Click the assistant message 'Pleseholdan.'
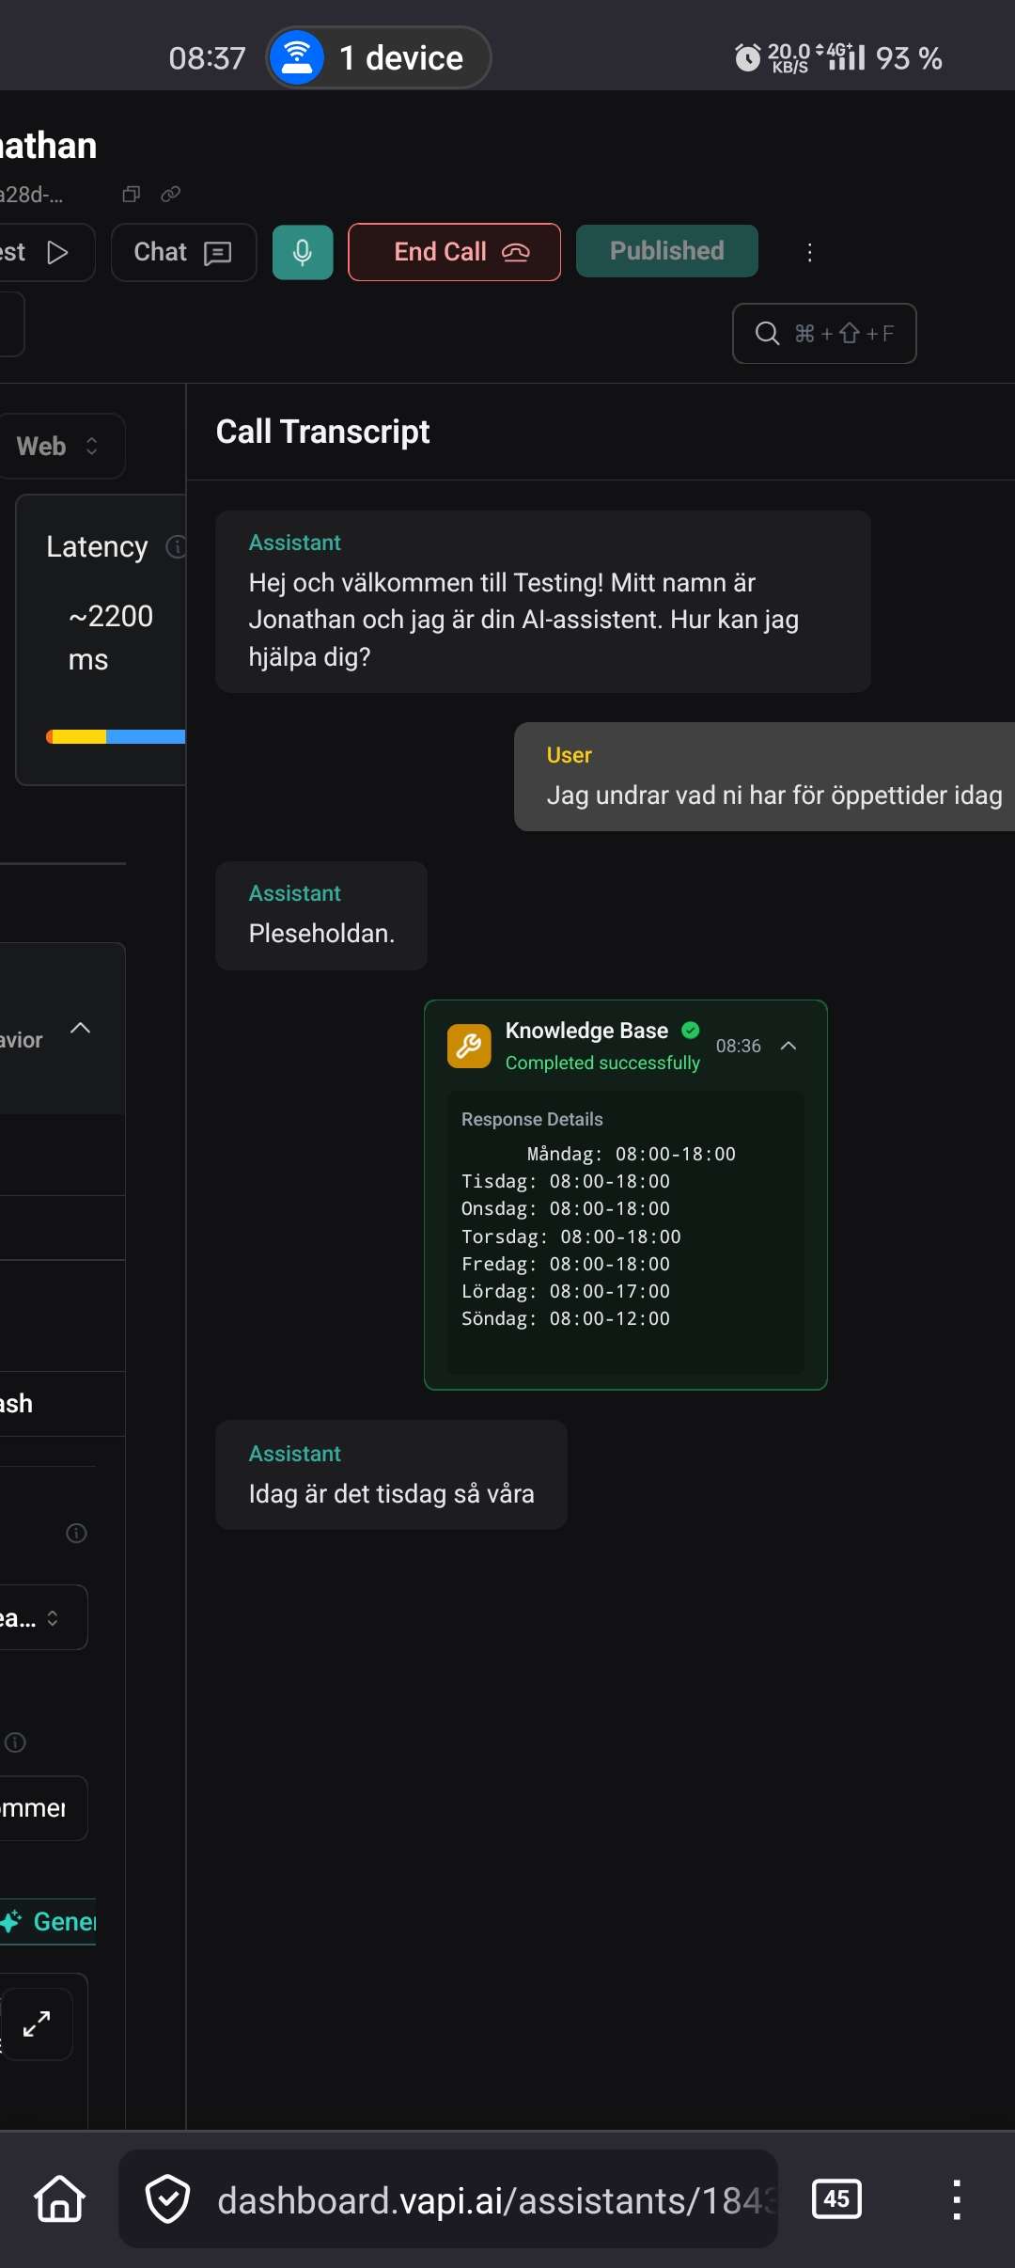The height and width of the screenshot is (2268, 1015). click(321, 916)
